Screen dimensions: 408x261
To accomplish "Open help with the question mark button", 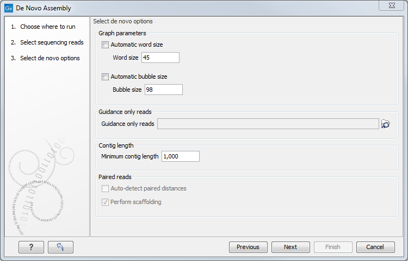I will click(31, 247).
